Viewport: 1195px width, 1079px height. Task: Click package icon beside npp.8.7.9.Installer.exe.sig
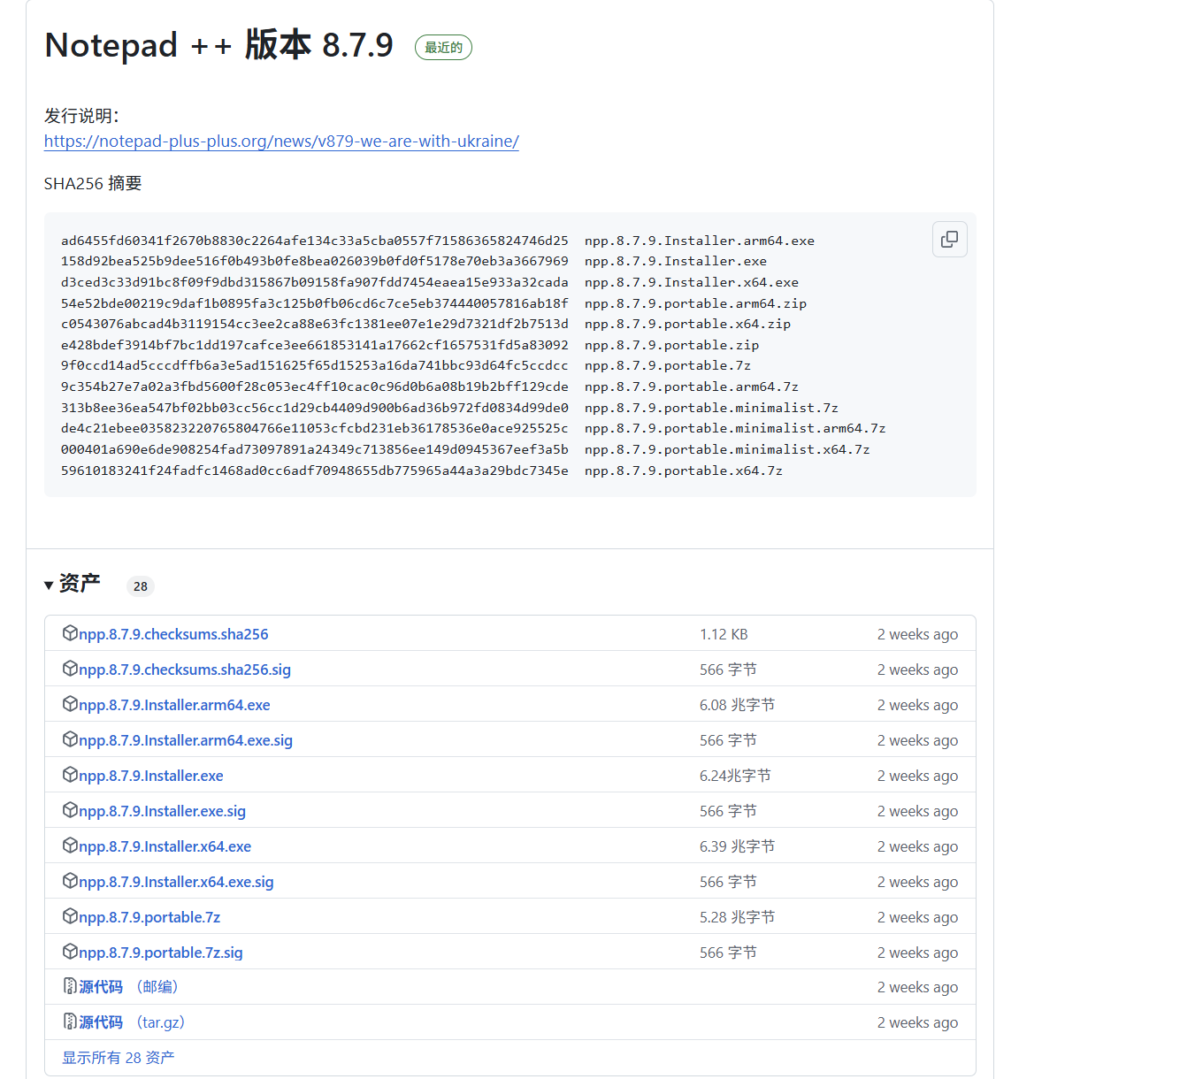[70, 810]
